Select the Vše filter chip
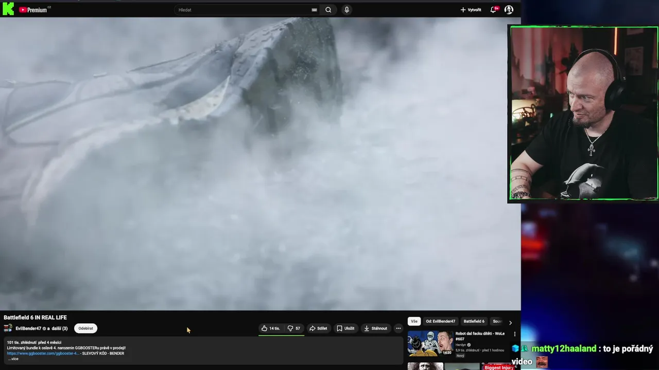Image resolution: width=659 pixels, height=370 pixels. [x=414, y=321]
